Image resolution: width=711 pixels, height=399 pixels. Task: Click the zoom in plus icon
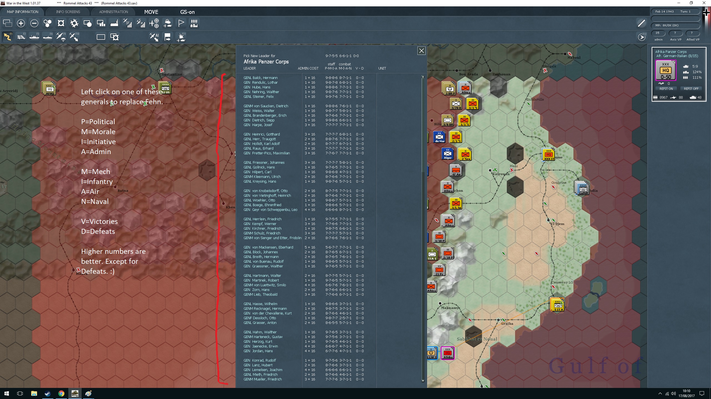pyautogui.click(x=21, y=23)
